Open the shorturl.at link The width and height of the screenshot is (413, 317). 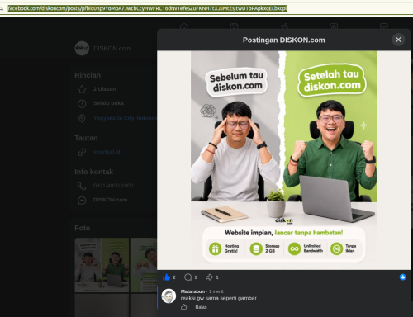click(107, 152)
